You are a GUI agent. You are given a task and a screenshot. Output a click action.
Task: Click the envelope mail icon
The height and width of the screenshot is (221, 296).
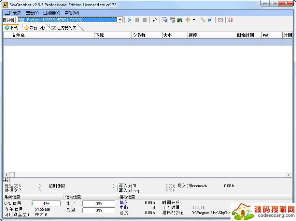pos(220,20)
